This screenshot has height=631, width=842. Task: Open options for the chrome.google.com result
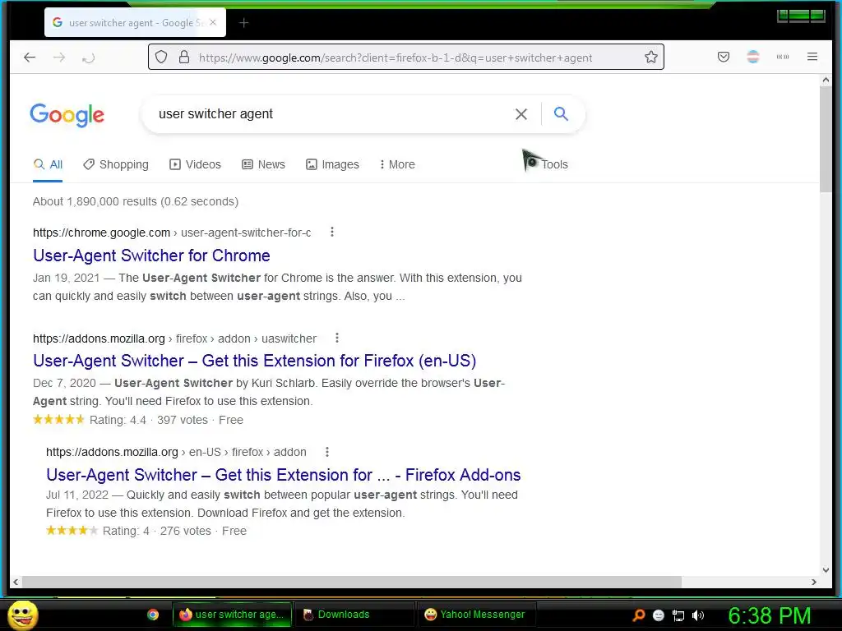click(x=332, y=232)
